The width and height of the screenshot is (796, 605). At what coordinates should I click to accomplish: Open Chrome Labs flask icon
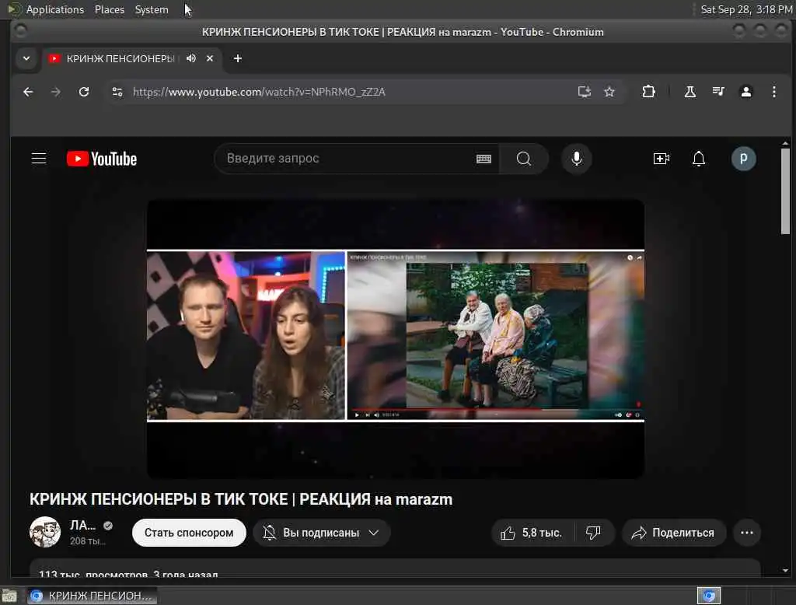690,92
